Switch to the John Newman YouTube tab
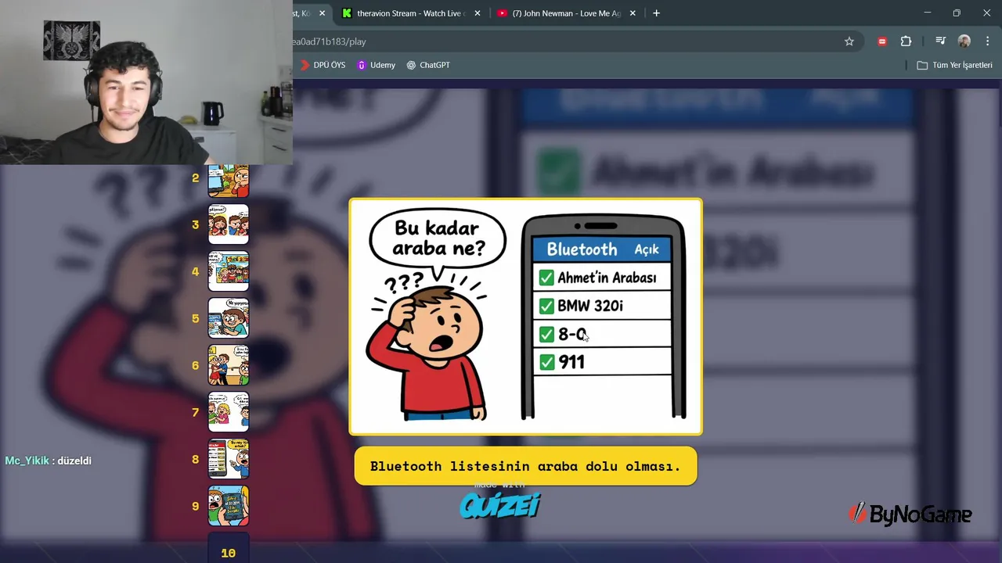Image resolution: width=1002 pixels, height=563 pixels. [x=566, y=13]
